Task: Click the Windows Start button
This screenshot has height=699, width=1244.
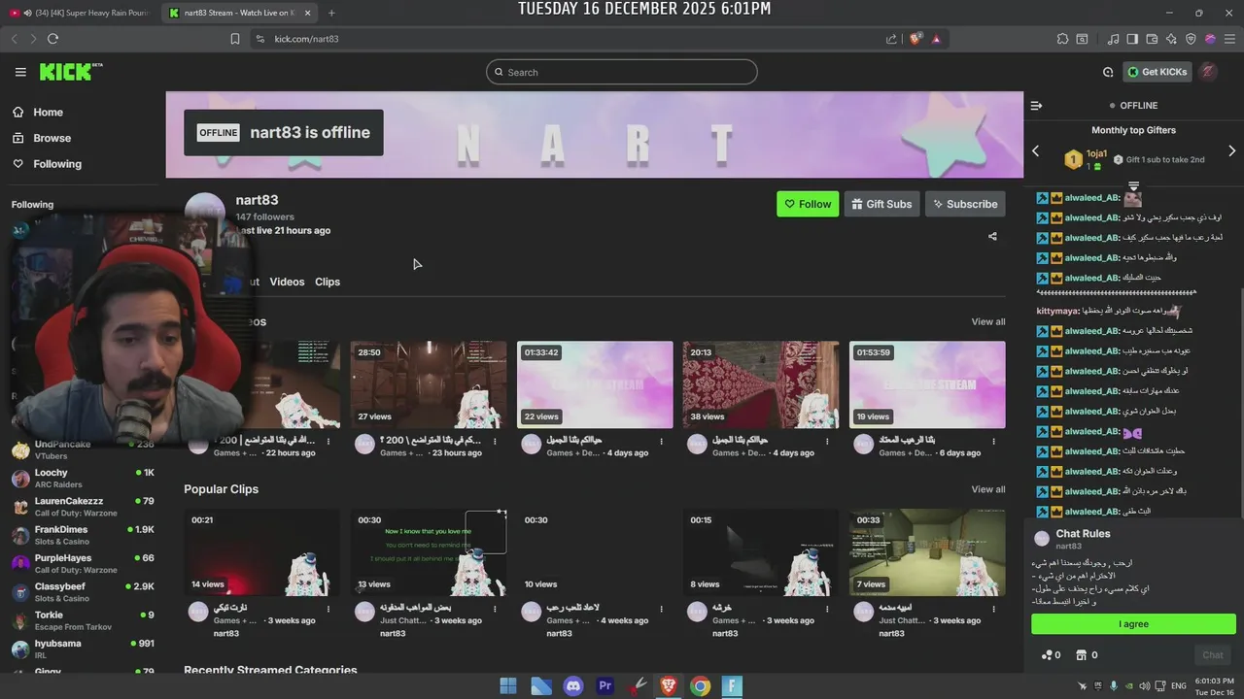Action: tap(508, 686)
